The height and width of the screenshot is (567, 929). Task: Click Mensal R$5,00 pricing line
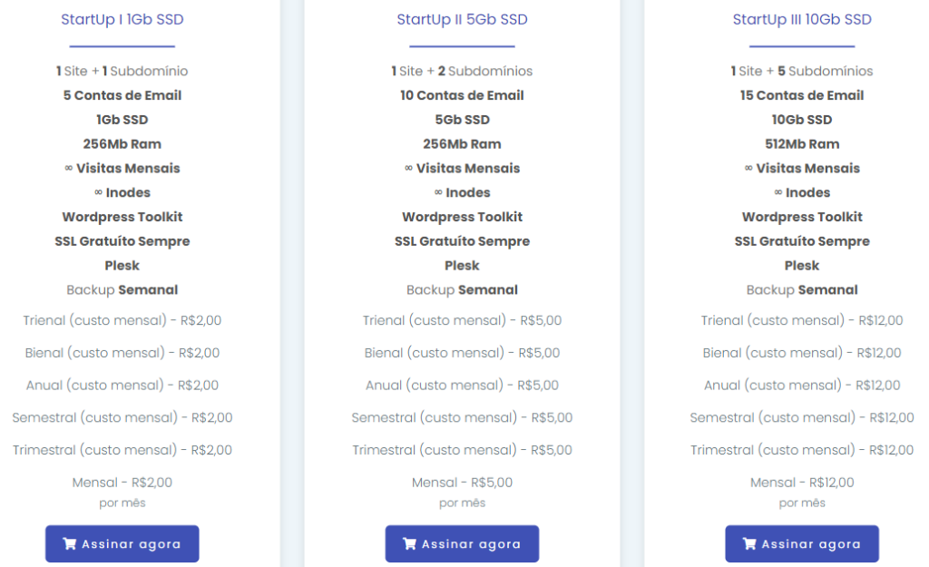[x=462, y=483]
